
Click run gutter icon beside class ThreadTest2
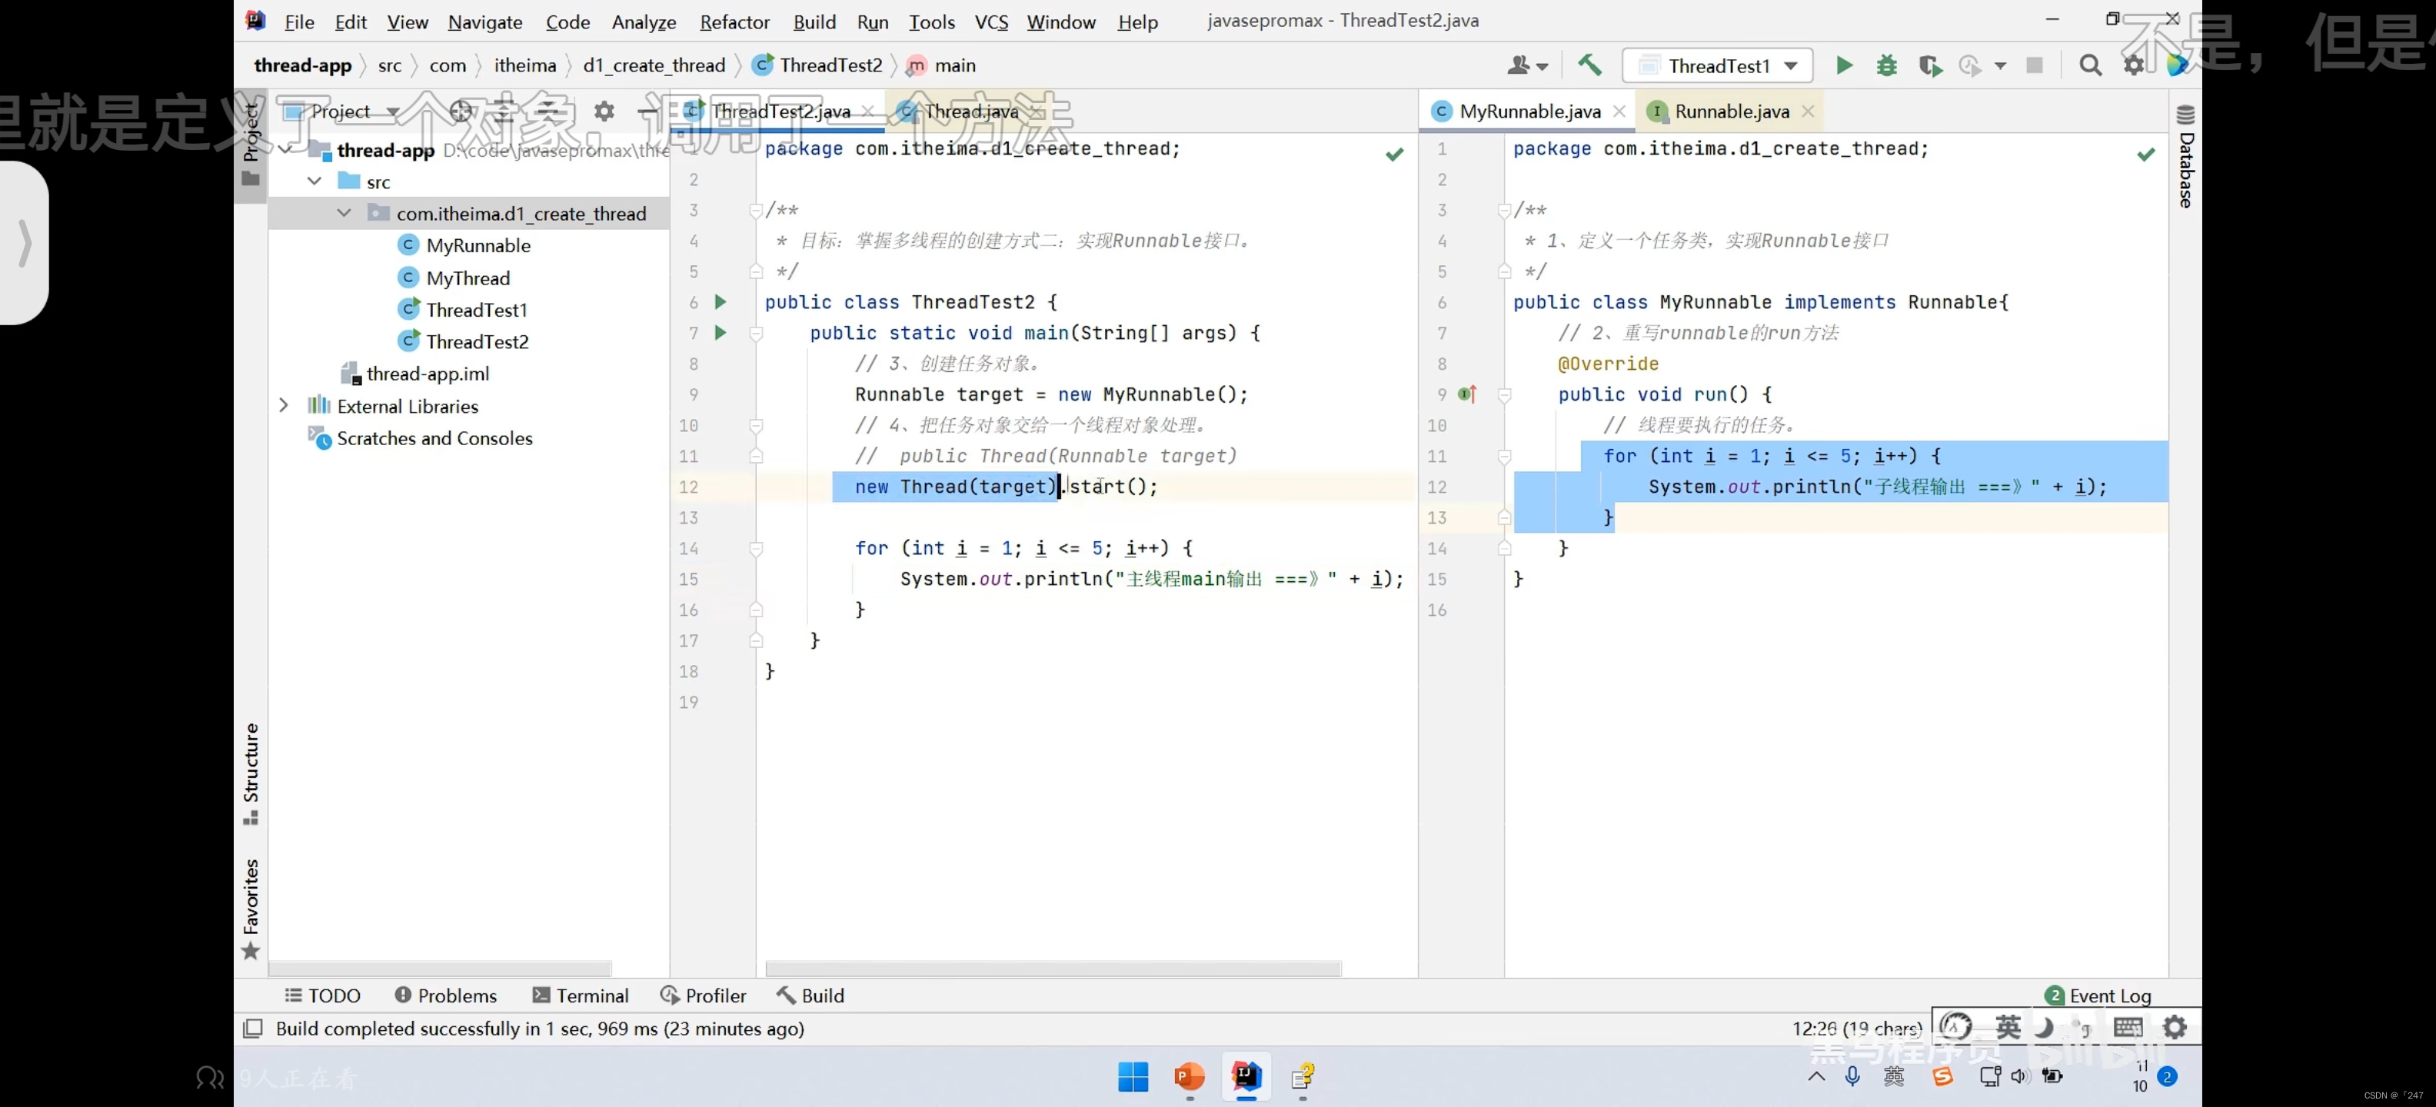(x=720, y=303)
